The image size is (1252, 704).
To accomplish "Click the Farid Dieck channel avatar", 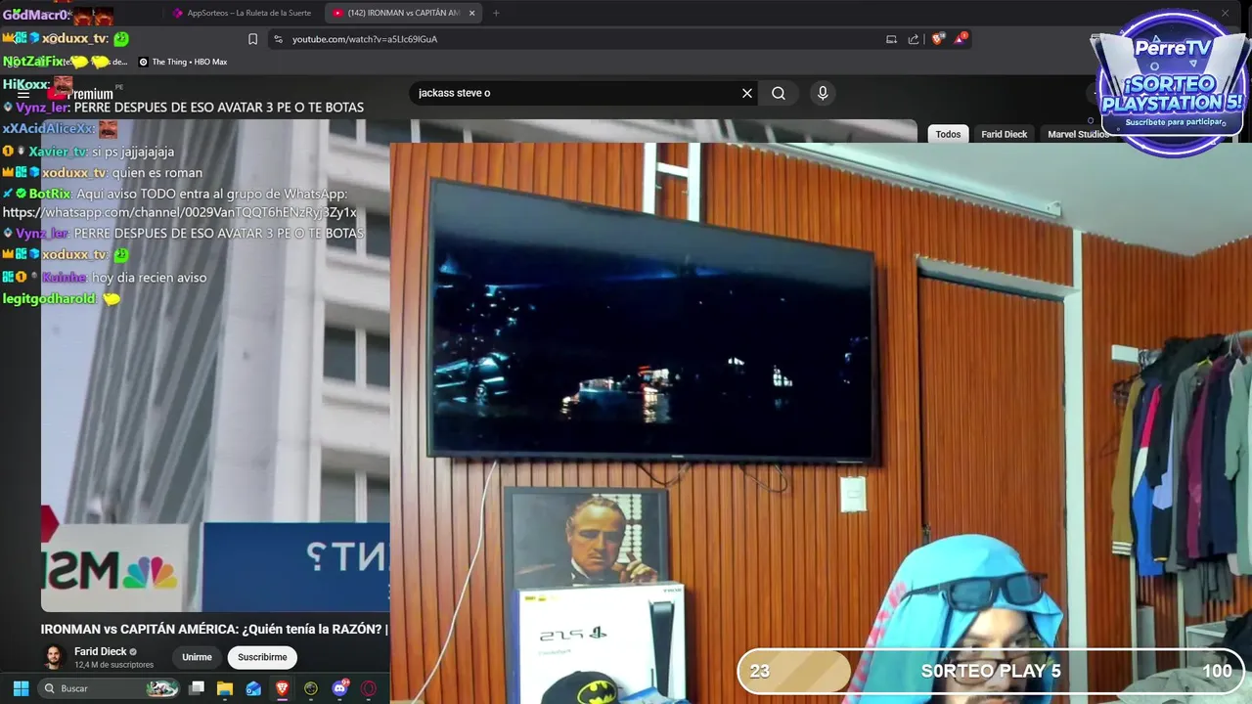I will click(x=55, y=657).
